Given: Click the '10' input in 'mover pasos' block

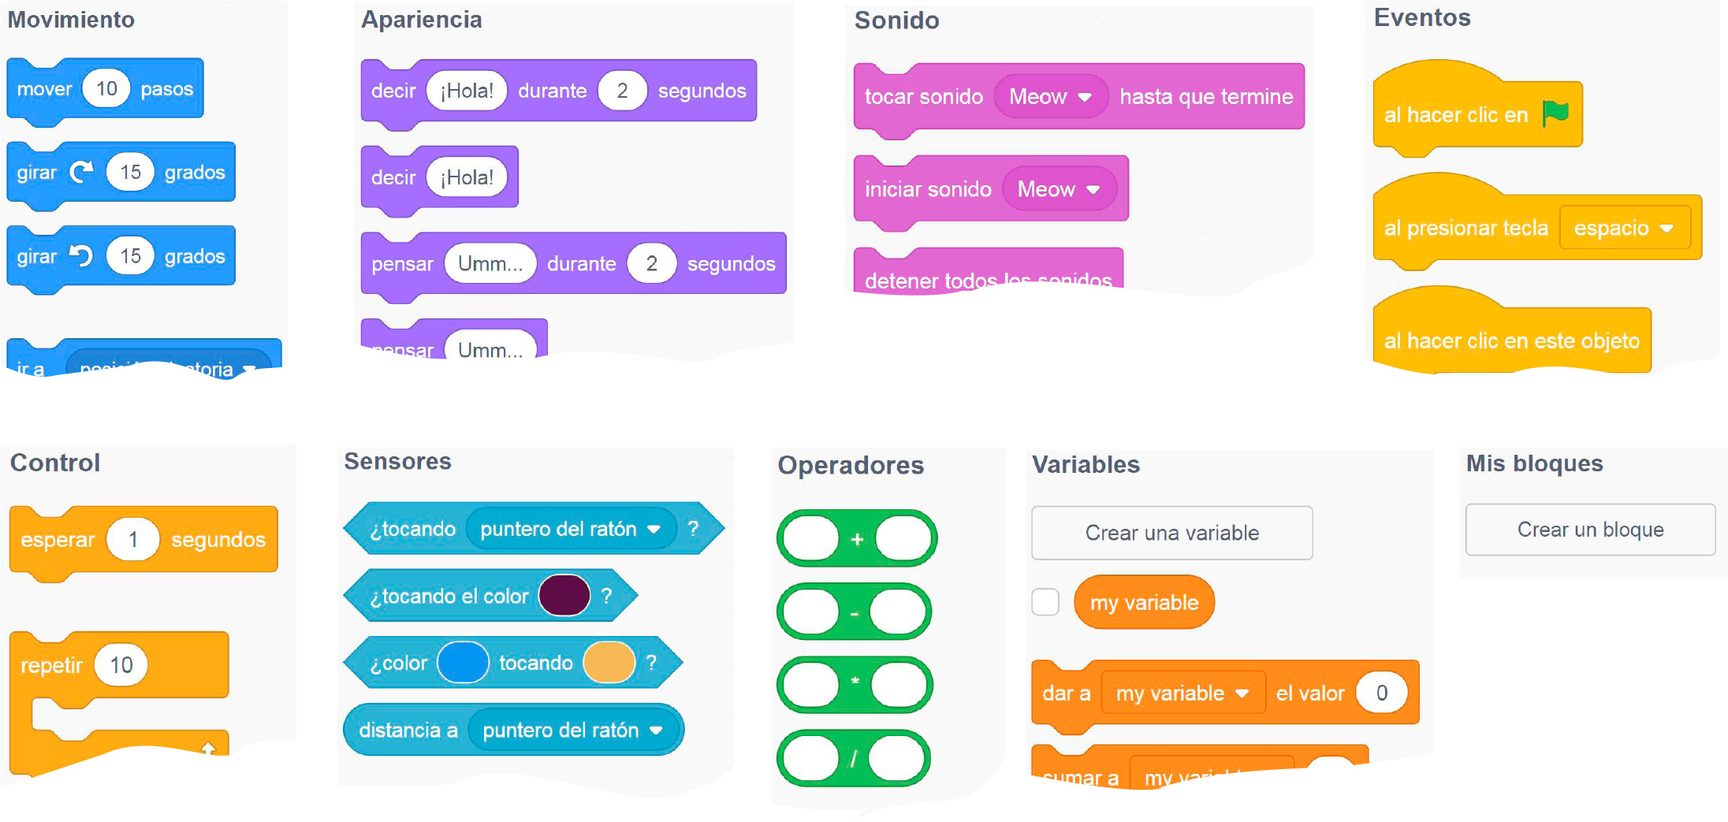Looking at the screenshot, I should 106,89.
